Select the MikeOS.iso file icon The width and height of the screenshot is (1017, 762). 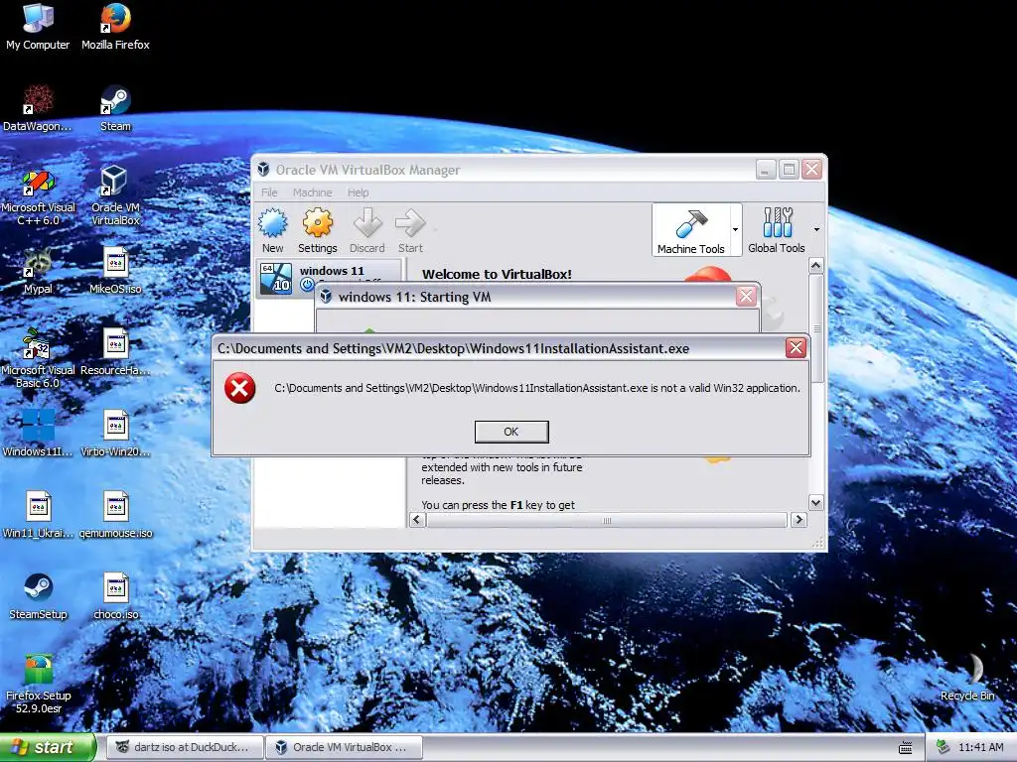point(115,271)
